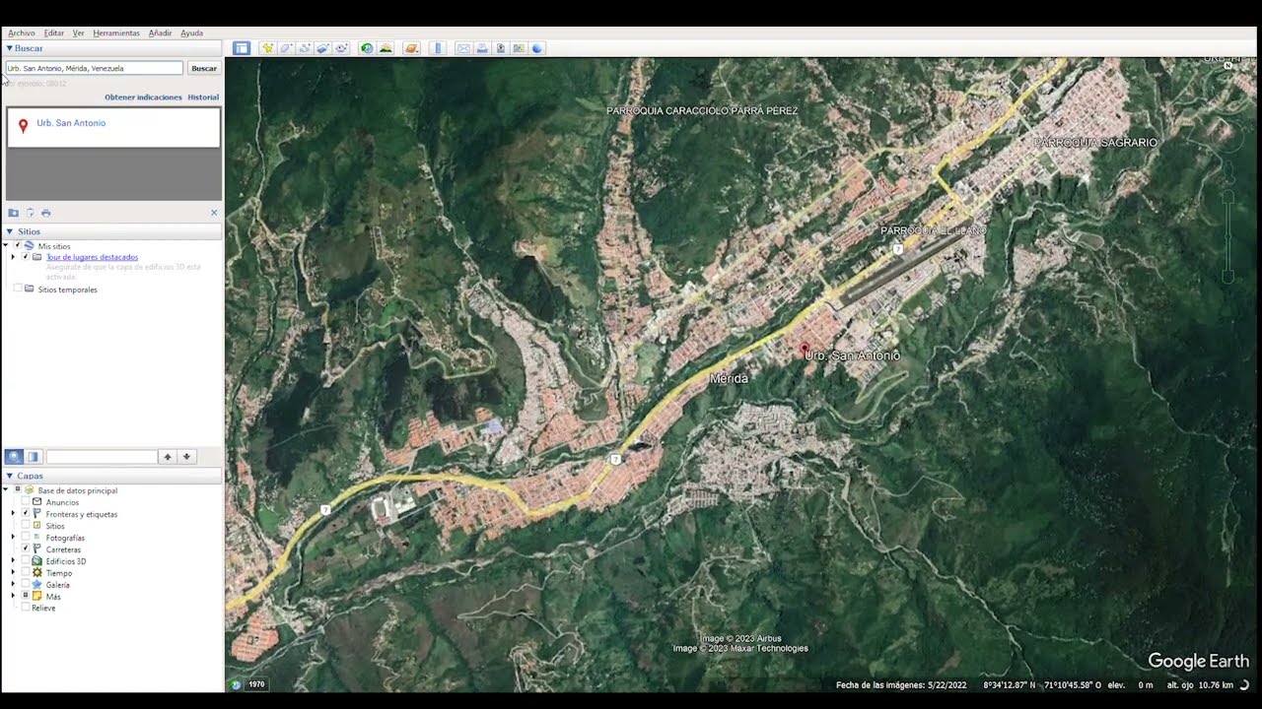Click the 1970 historical imagery indicator
Screen dimensions: 1262x709
256,684
